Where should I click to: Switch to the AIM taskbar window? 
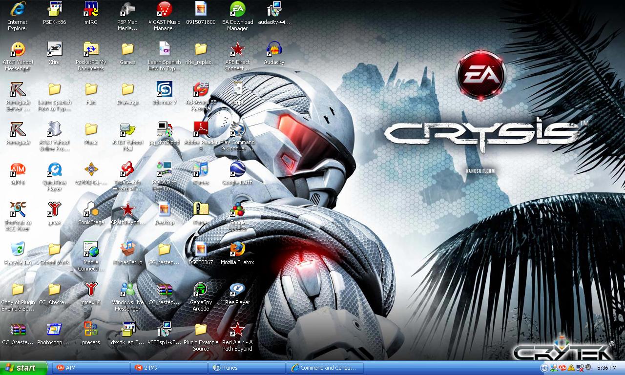(89, 368)
